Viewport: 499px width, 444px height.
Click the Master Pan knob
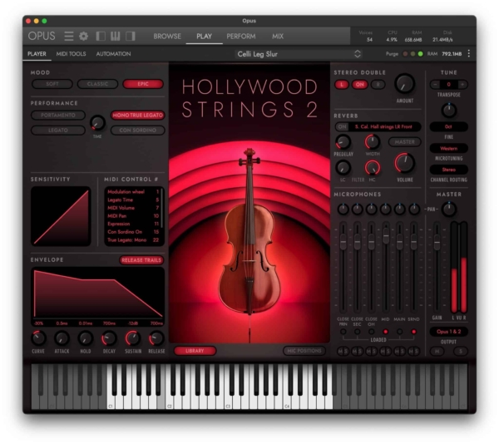click(x=449, y=210)
